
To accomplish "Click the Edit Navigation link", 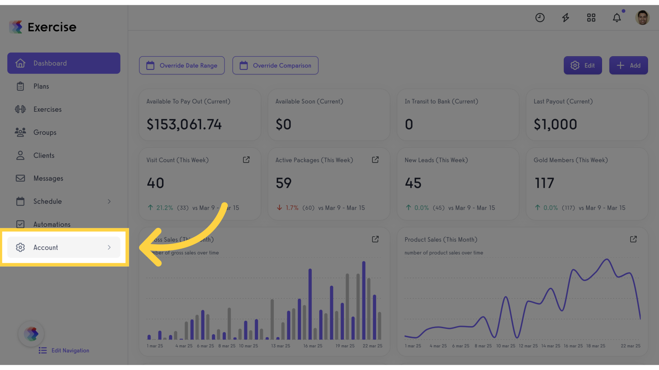I will pos(64,350).
